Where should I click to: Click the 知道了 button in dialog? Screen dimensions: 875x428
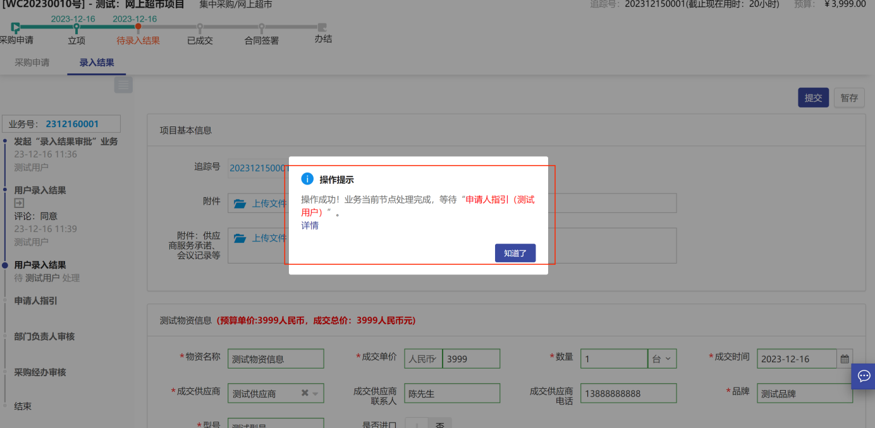[x=515, y=253]
